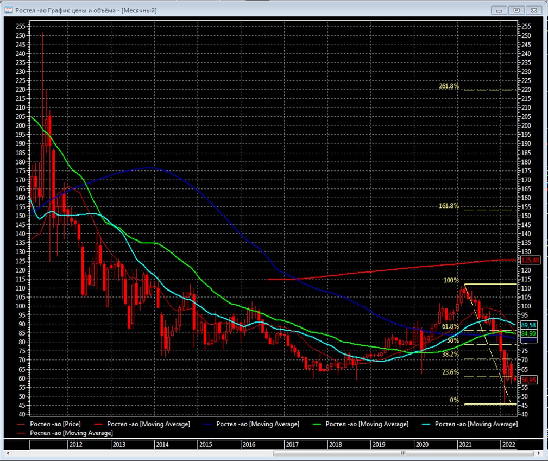Click the 2021 year label on timeline
Viewport: 548px width, 461px height.
(x=465, y=445)
